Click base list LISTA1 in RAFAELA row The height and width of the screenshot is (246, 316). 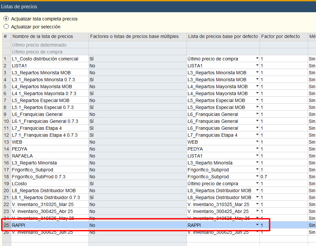point(195,156)
